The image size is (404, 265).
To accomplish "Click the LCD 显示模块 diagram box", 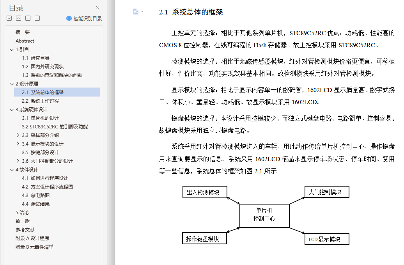I will [x=327, y=239].
